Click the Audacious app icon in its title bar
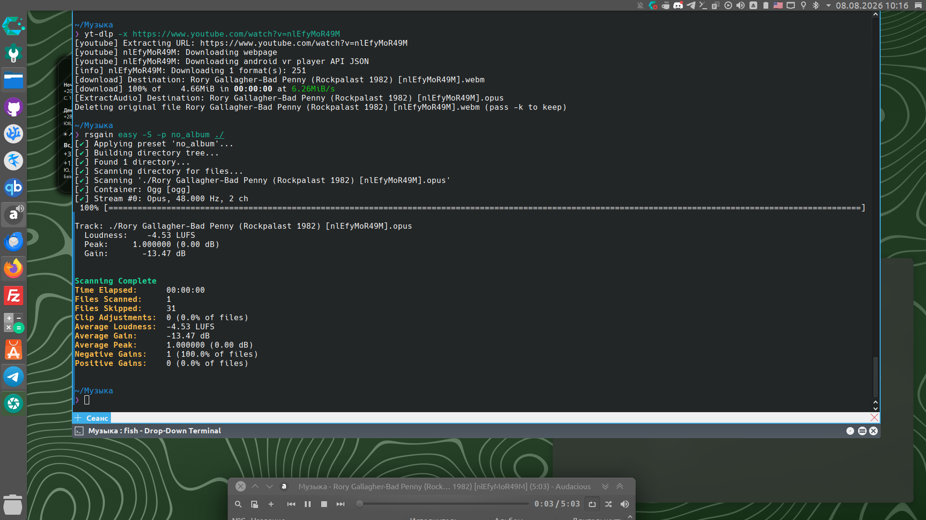926x520 pixels. tap(284, 486)
